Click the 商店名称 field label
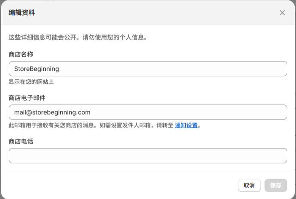 (x=21, y=54)
